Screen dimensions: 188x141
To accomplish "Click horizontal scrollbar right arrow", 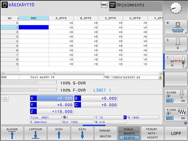I will (161, 73).
